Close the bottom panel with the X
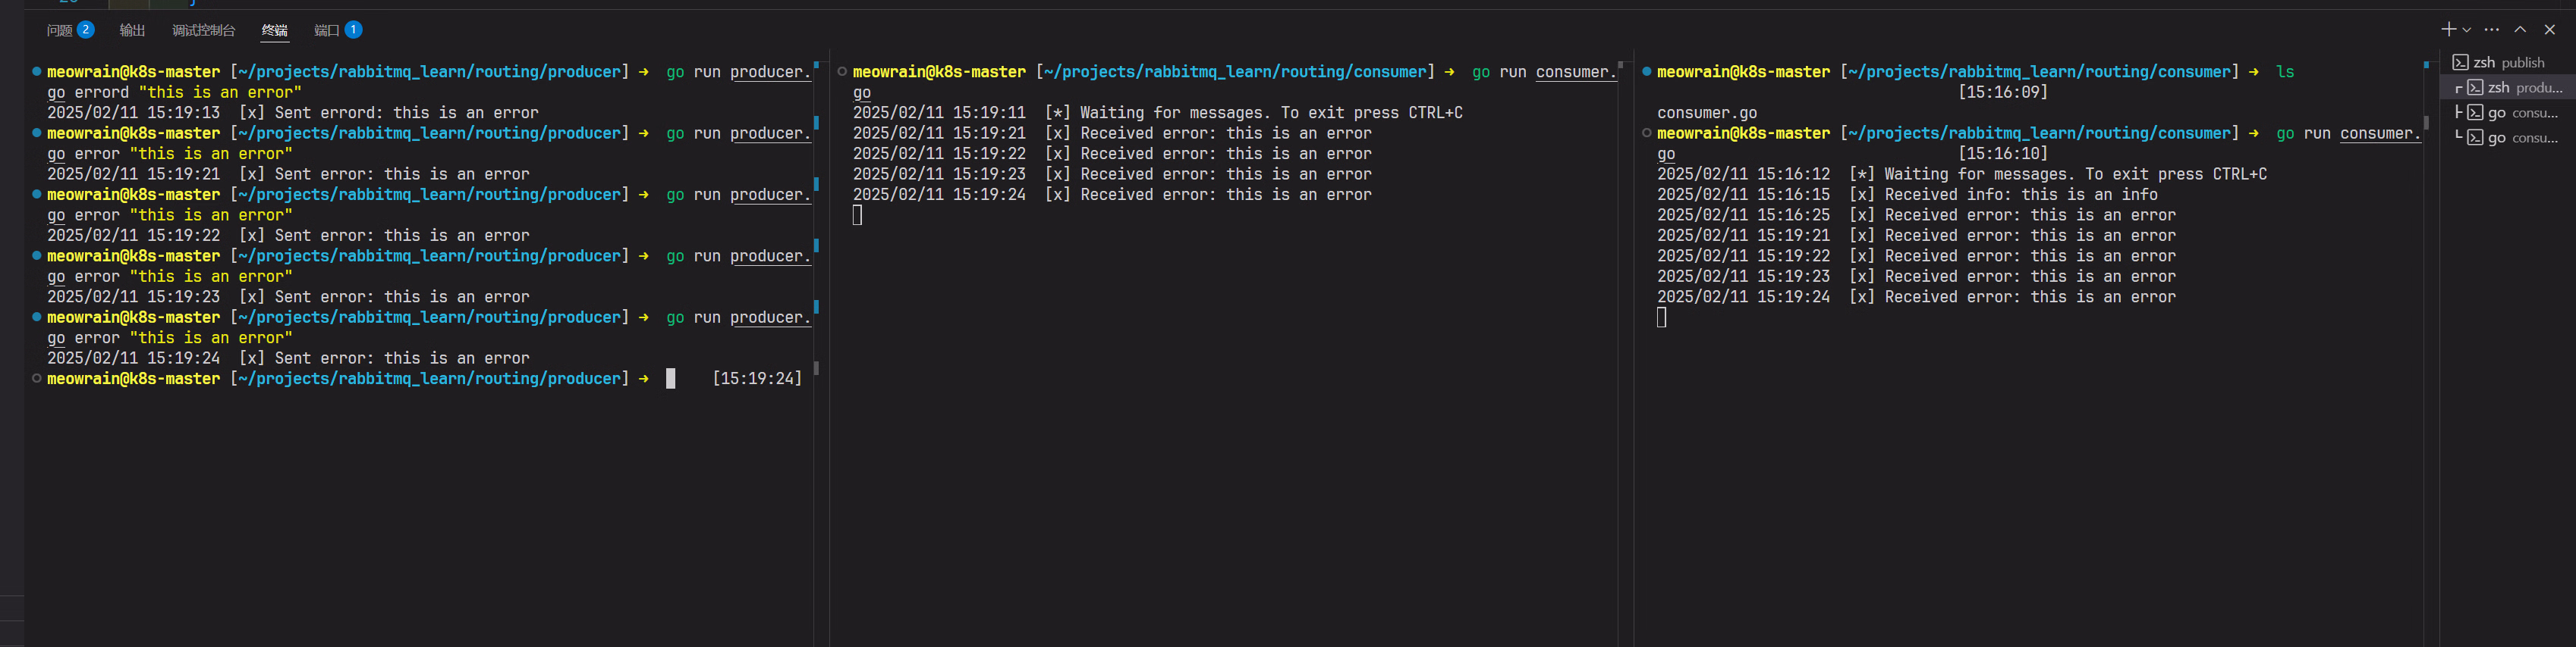The height and width of the screenshot is (647, 2576). [x=2549, y=30]
